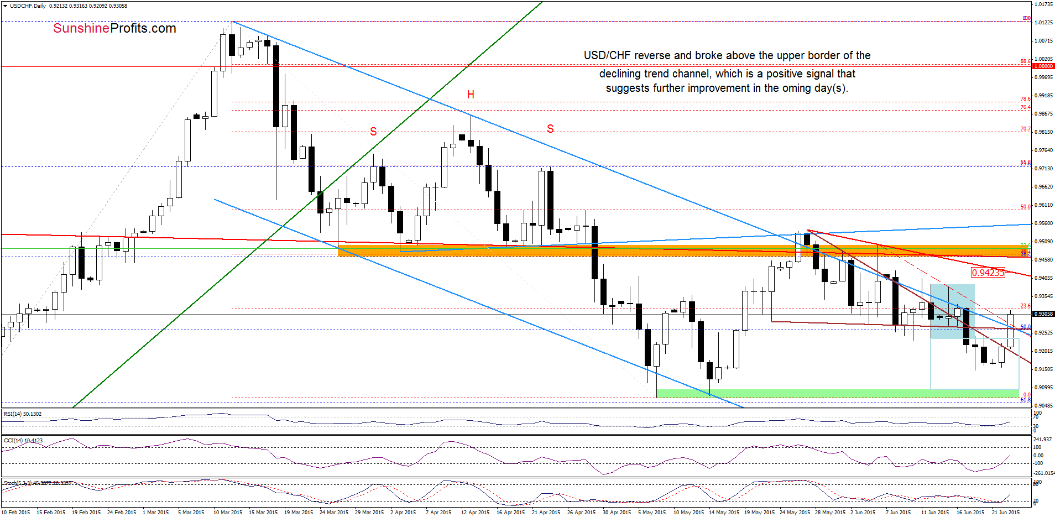Click the small triangle before USDCHF,Daily title
This screenshot has height=517, width=1055.
click(5, 6)
